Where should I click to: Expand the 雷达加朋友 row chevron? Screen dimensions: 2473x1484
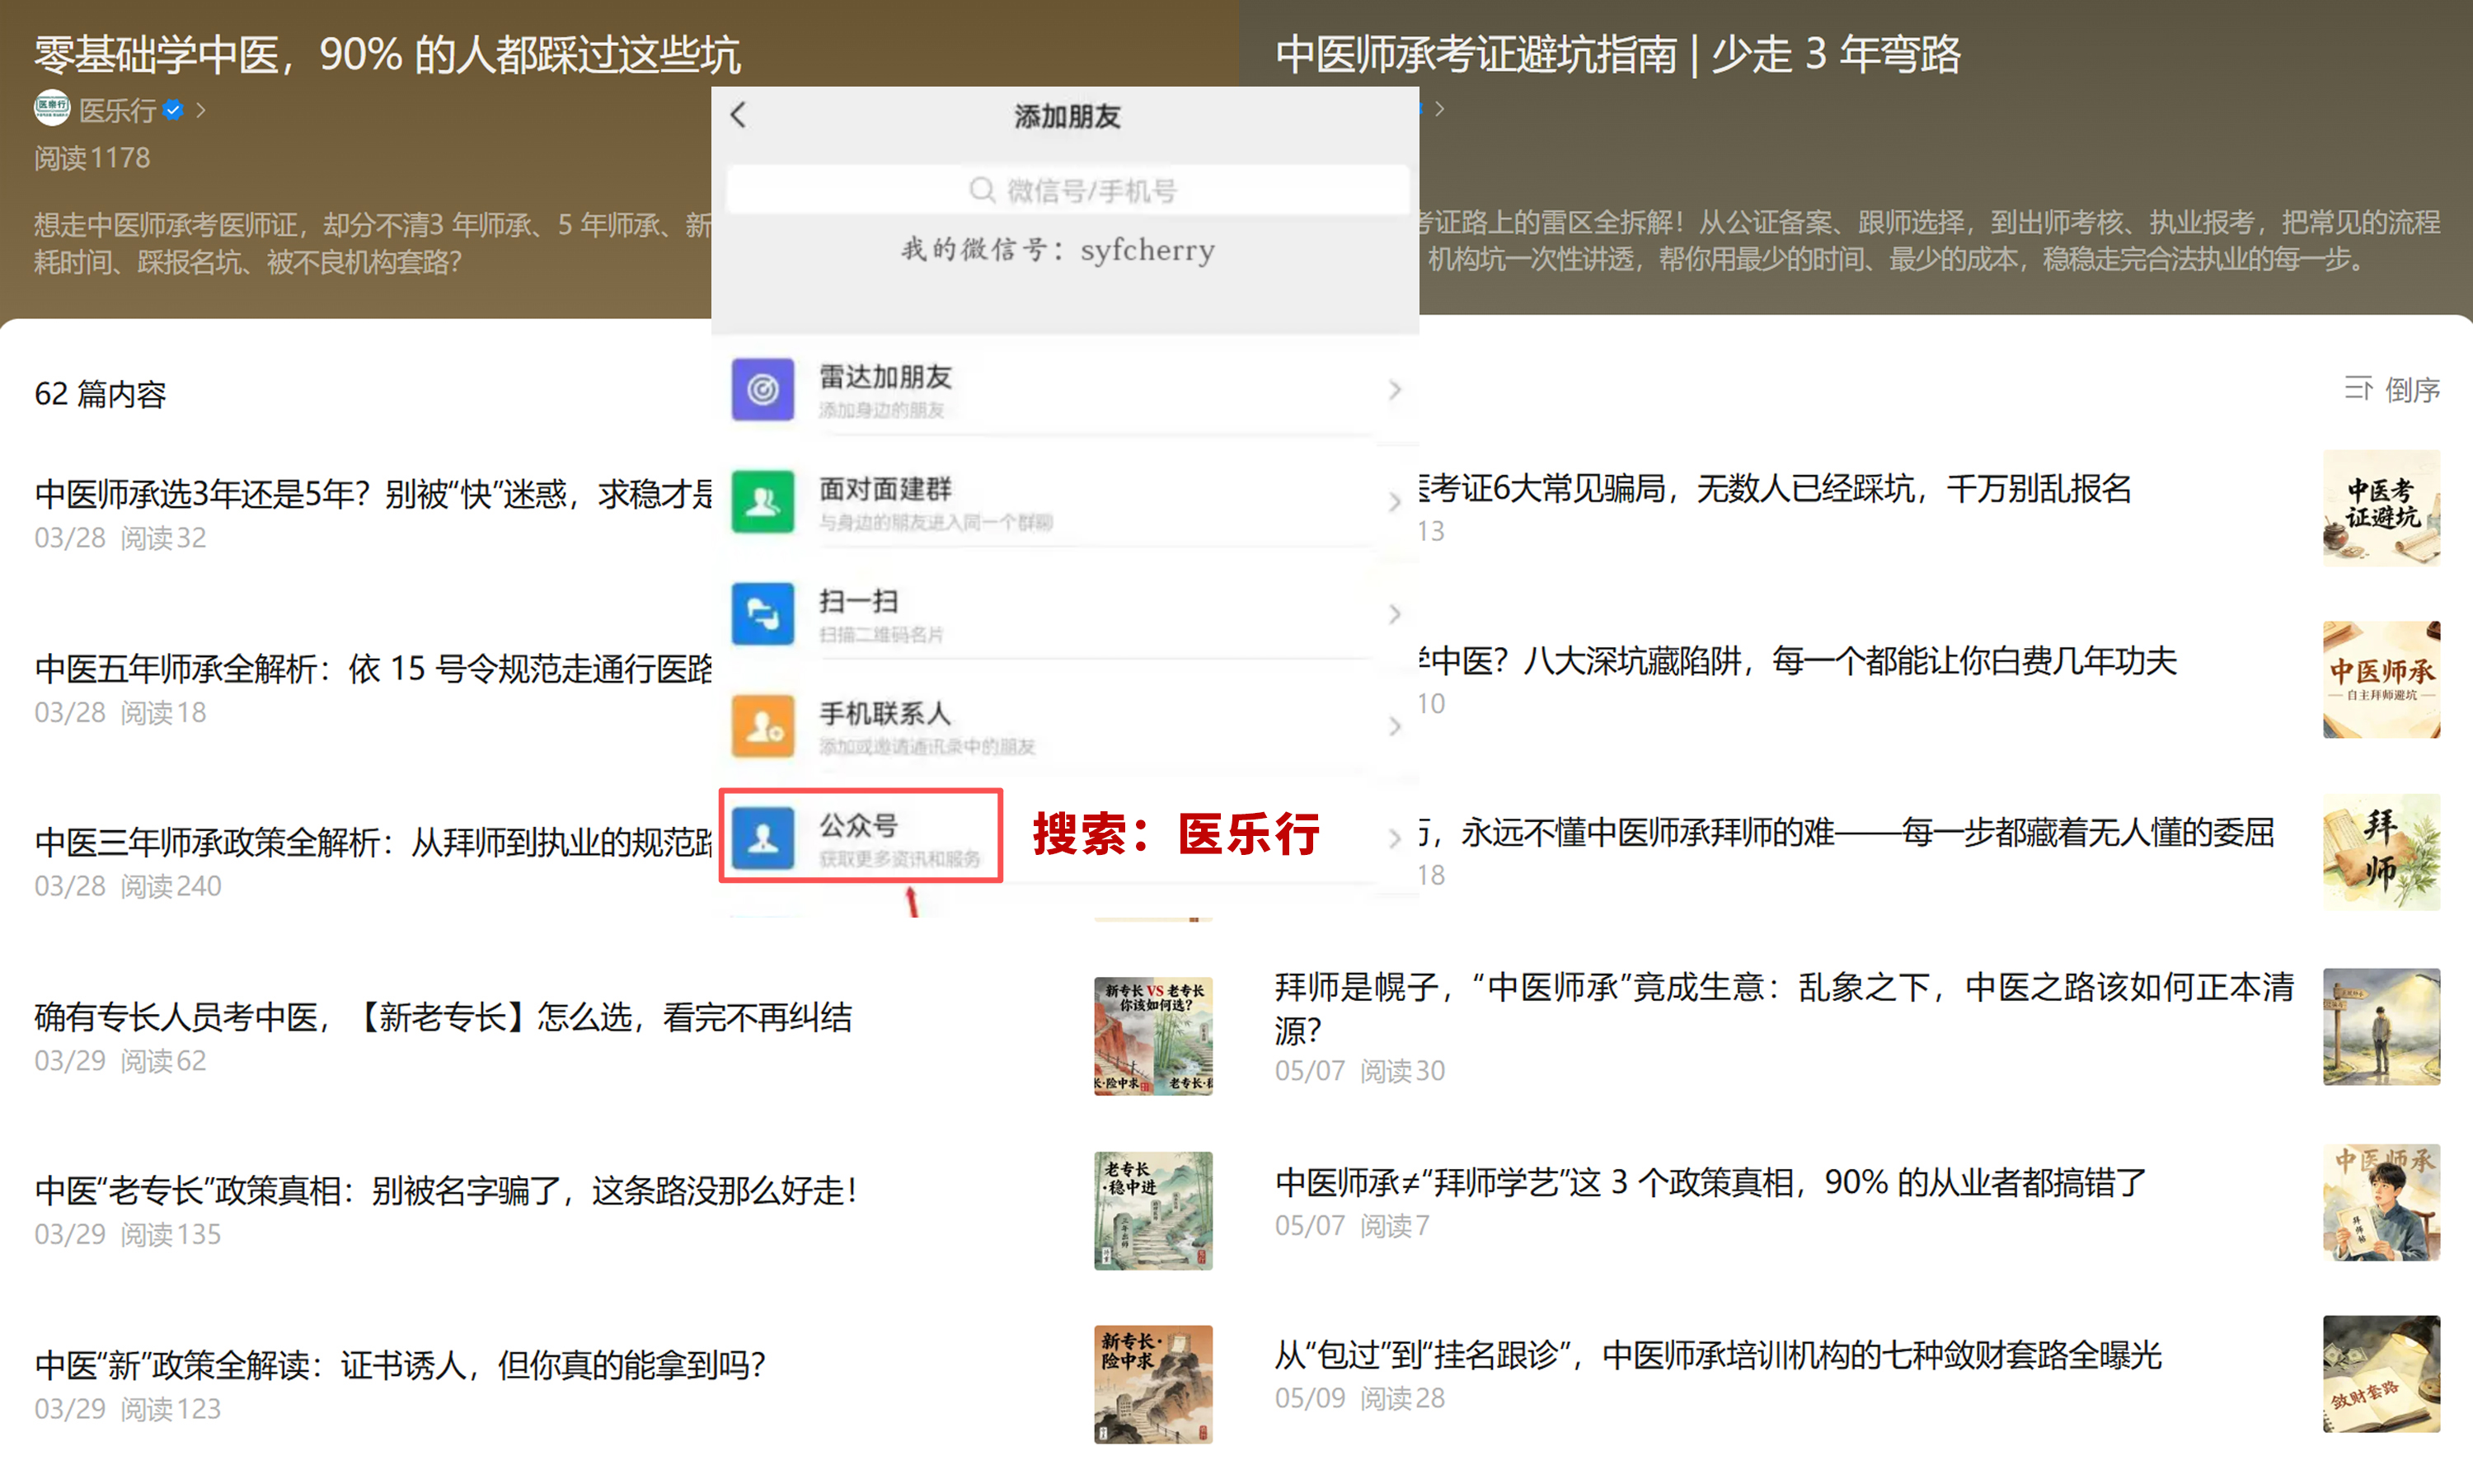point(1395,389)
